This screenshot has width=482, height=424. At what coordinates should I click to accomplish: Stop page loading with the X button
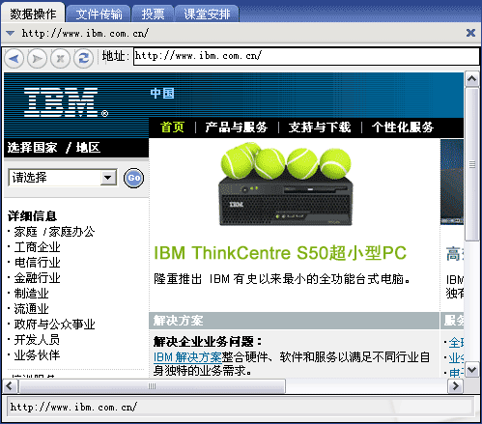coord(60,59)
